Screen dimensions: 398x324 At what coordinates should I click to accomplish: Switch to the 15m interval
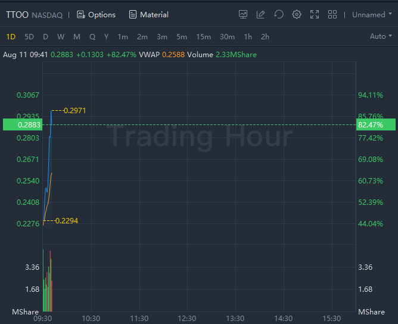click(x=203, y=37)
